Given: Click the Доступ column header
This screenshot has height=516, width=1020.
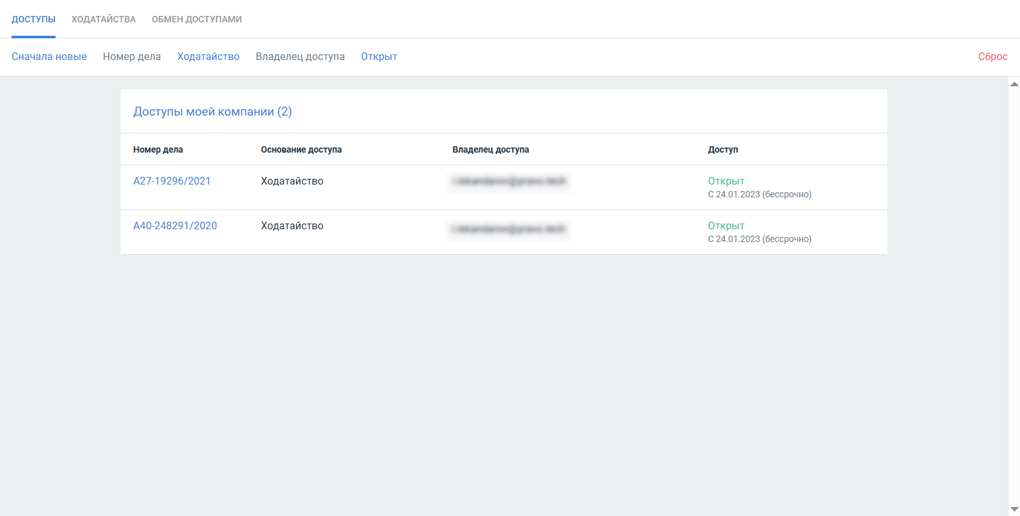Looking at the screenshot, I should (x=722, y=149).
